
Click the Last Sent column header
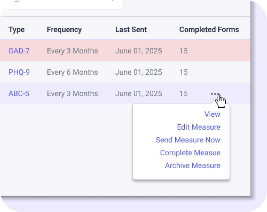tap(131, 30)
